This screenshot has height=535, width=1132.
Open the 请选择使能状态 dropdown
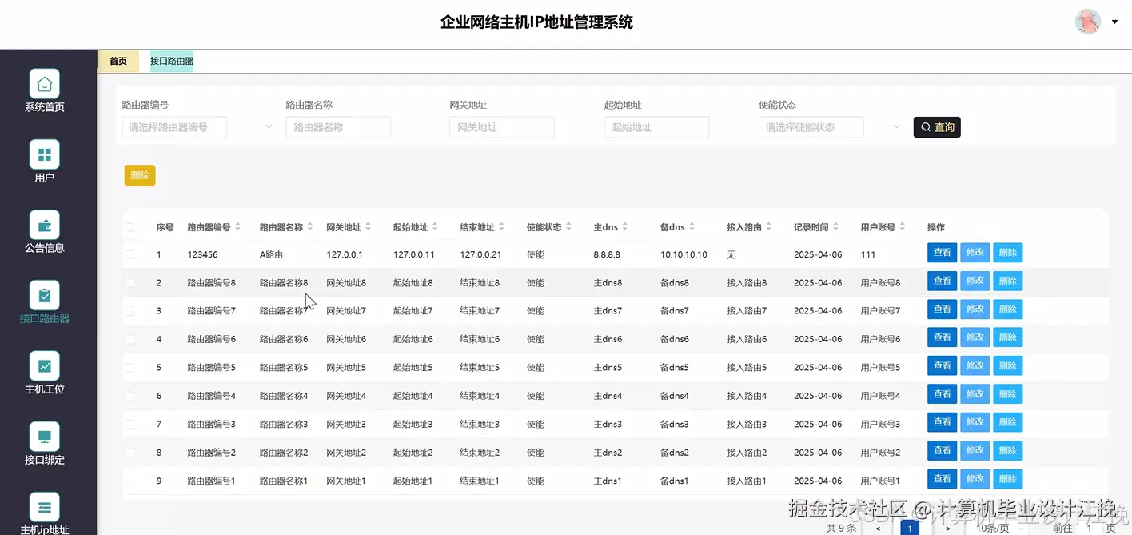coord(811,127)
